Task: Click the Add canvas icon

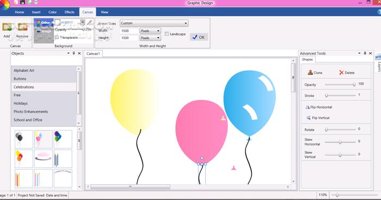Action: click(7, 27)
